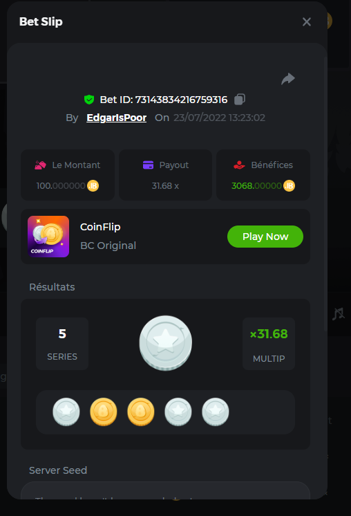Copy the Bet ID with copy icon

(240, 99)
